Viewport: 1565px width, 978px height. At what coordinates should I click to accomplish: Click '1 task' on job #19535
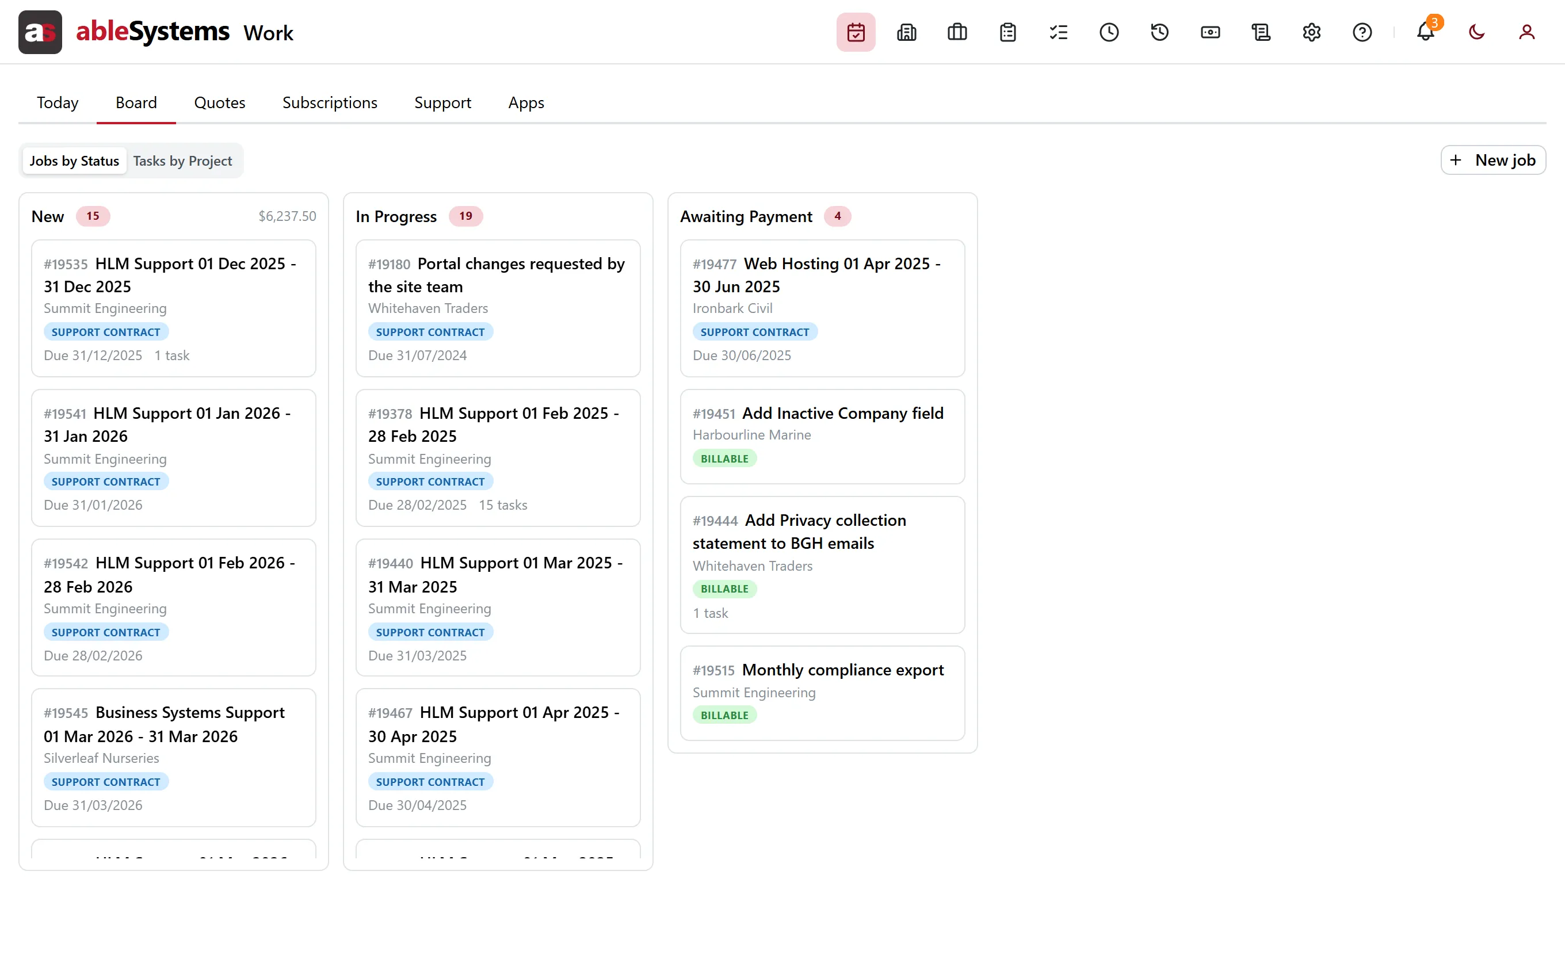(x=172, y=356)
